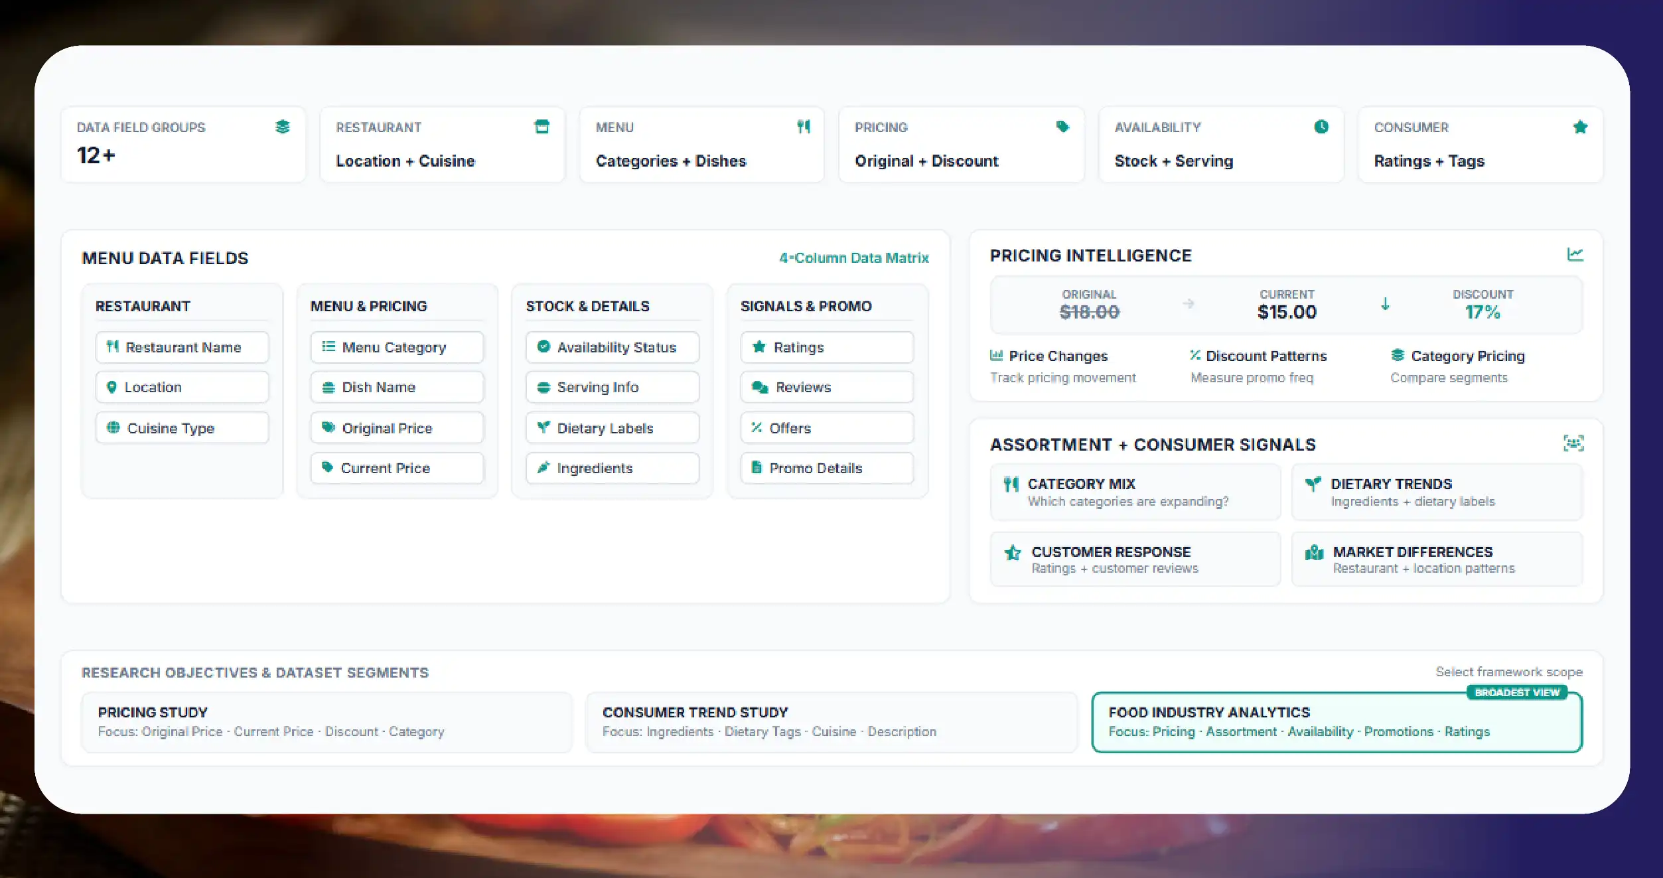Viewport: 1663px width, 878px height.
Task: Click the utensils icon in Menu card
Action: (x=804, y=127)
